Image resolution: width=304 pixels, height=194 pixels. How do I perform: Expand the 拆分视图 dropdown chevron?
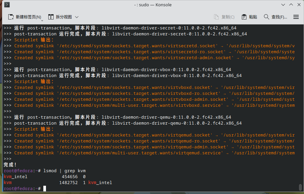tap(77, 17)
